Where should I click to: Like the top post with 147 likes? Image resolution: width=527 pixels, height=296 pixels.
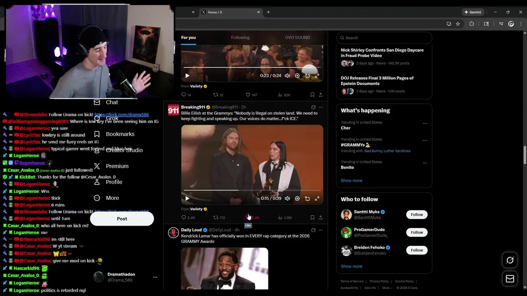coord(252,95)
